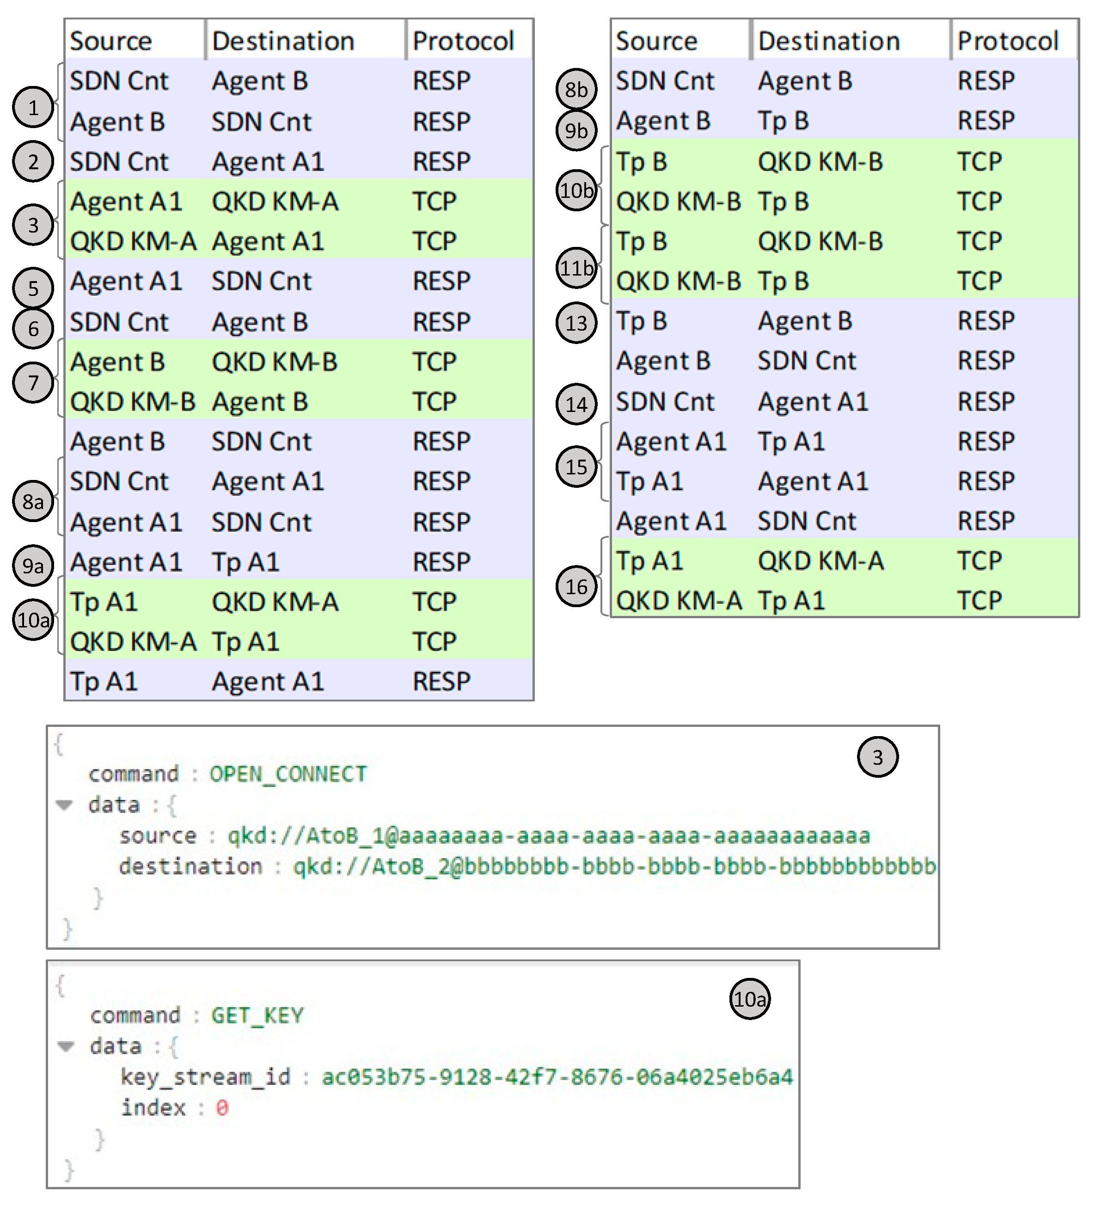Click circled 10b marker beside Tp B rows
1096x1211 pixels.
coord(576,191)
